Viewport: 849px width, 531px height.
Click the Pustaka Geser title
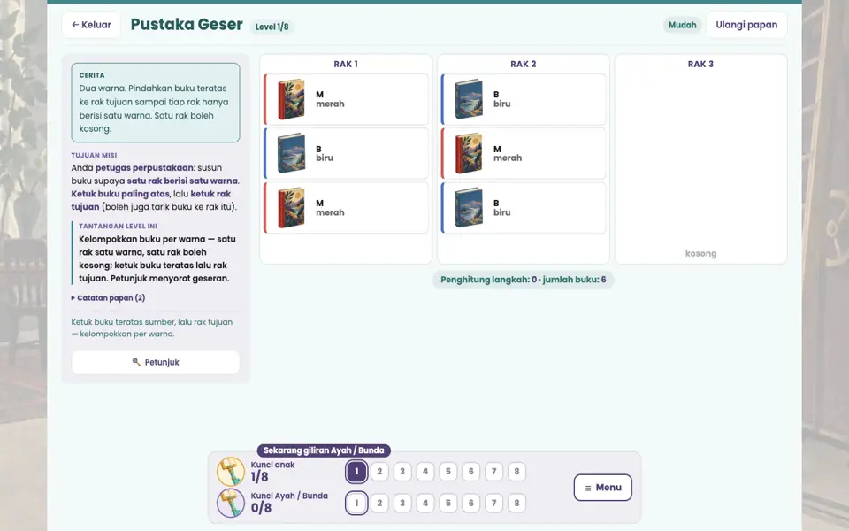187,25
